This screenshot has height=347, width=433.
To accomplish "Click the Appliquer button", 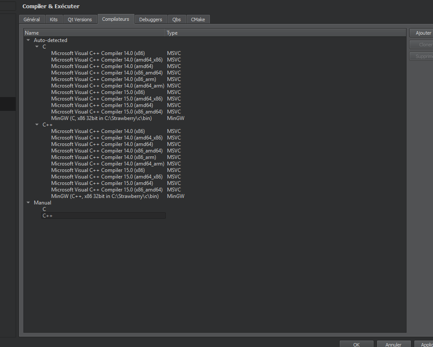I will tap(424, 344).
